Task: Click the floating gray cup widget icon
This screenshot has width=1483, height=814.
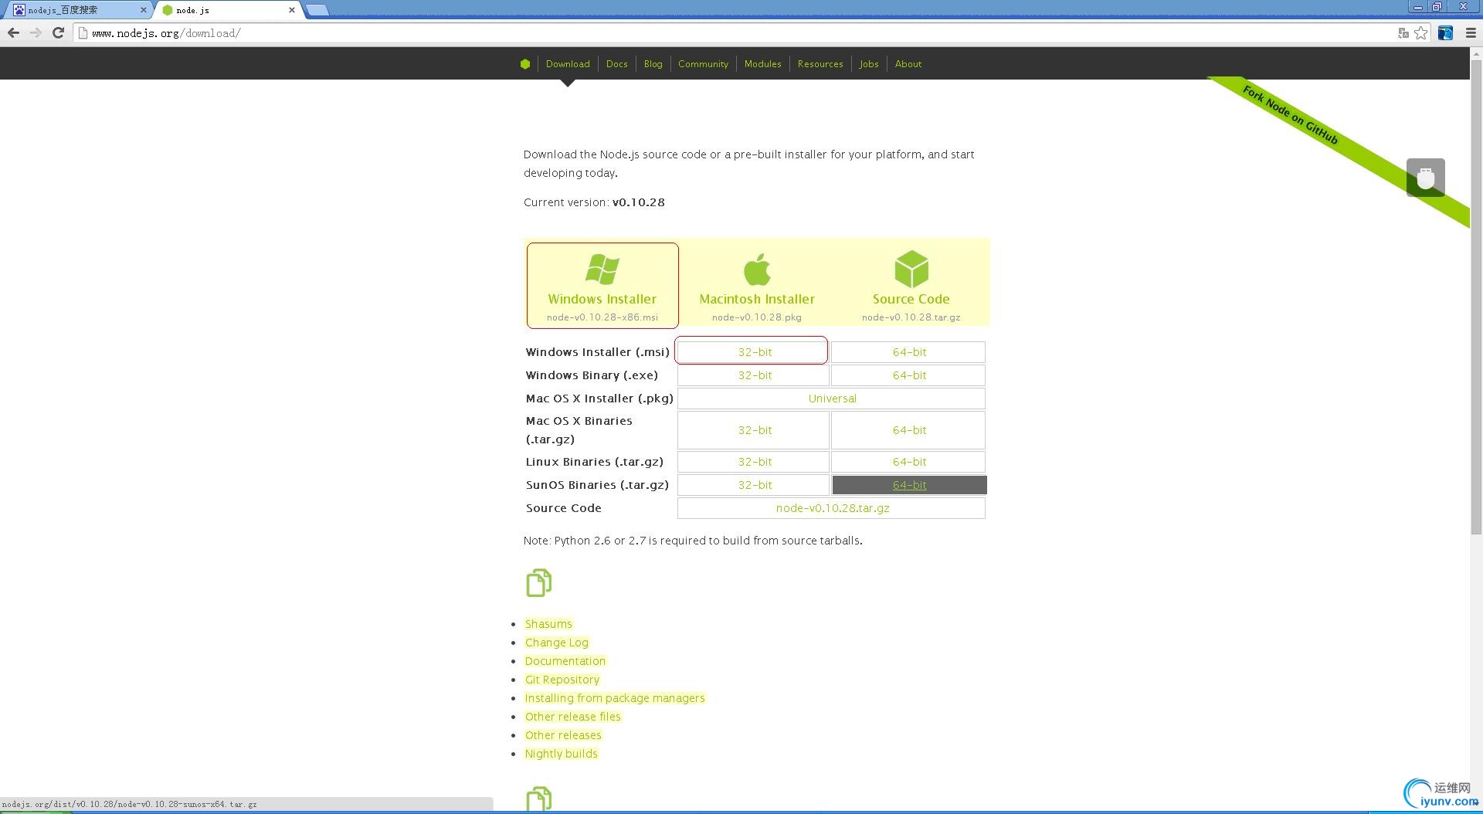Action: click(x=1426, y=178)
